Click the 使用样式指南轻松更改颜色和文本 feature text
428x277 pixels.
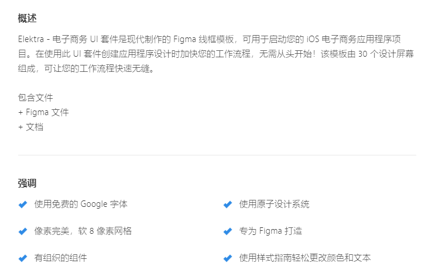tap(304, 258)
